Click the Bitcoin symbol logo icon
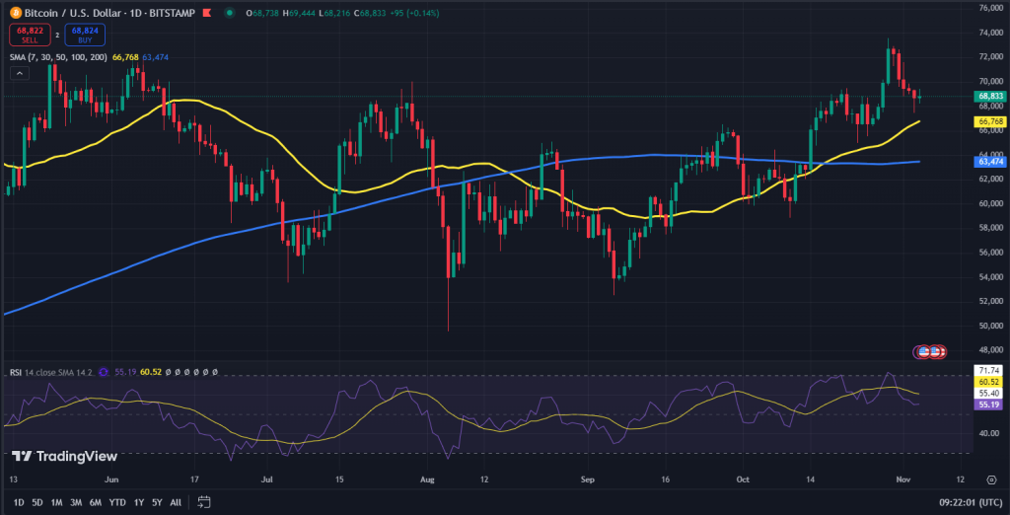The height and width of the screenshot is (515, 1010). (x=14, y=12)
